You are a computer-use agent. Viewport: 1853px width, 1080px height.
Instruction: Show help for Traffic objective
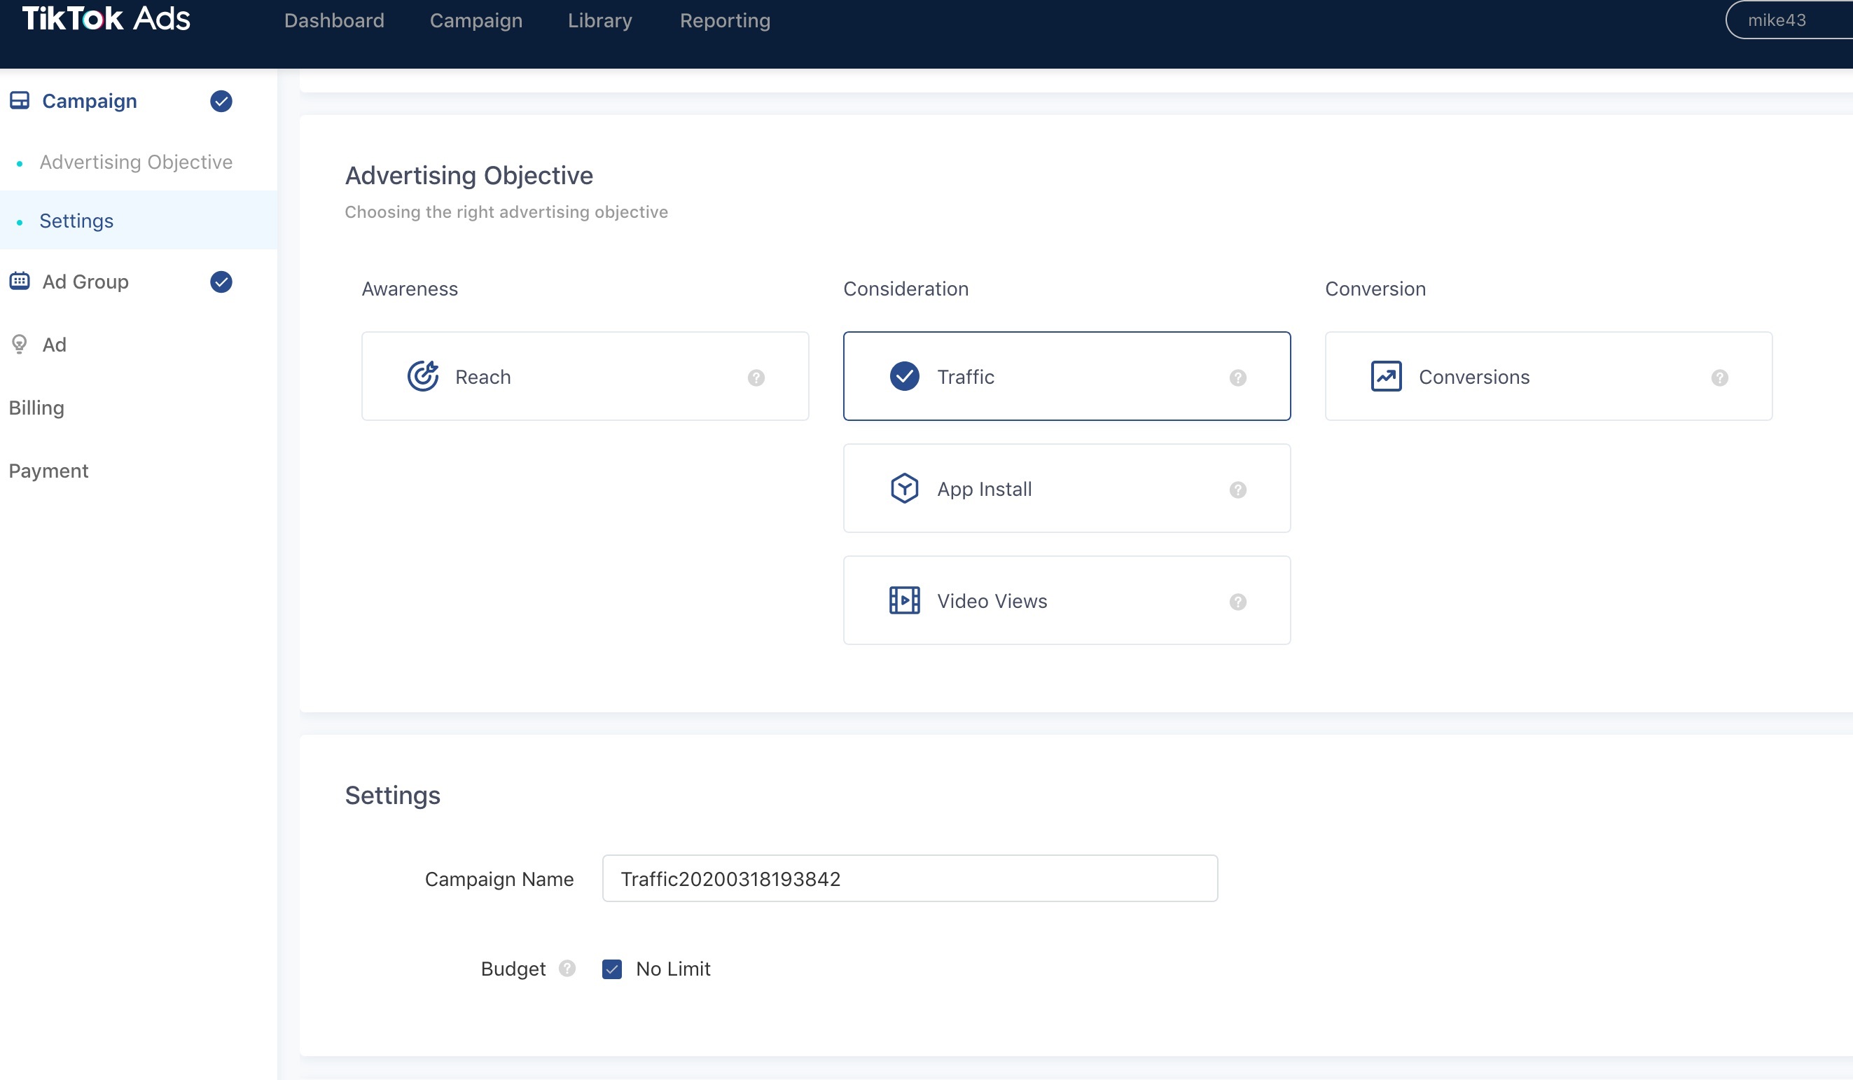point(1238,377)
